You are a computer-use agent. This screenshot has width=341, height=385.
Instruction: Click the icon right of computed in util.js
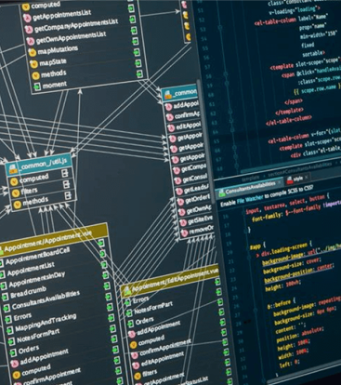coord(65,173)
